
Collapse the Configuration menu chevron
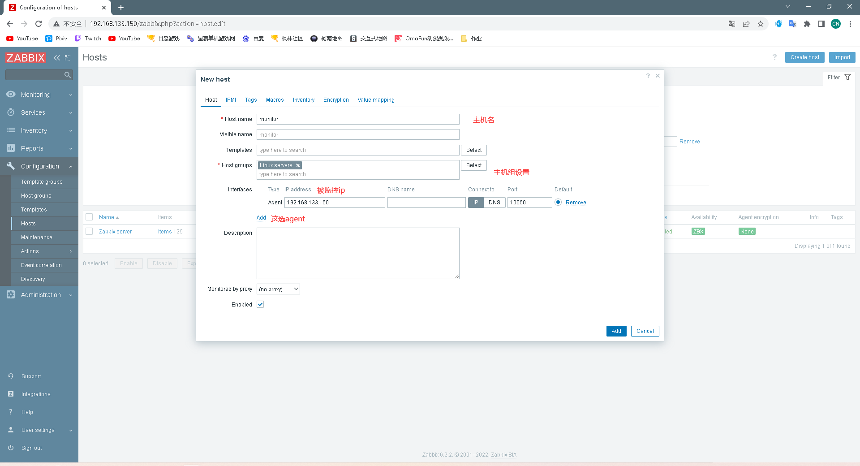pos(71,166)
